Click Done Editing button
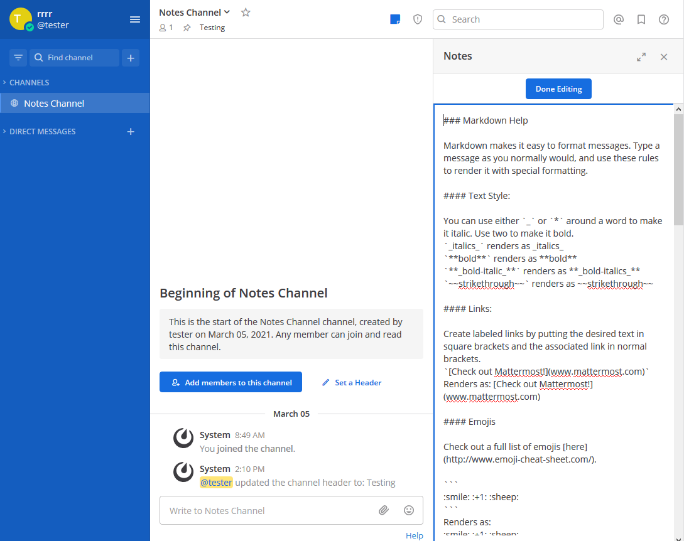 click(x=558, y=89)
